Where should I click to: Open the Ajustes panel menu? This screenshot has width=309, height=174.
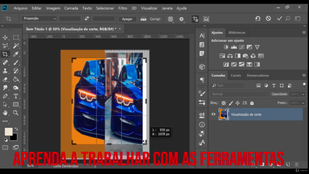click(304, 32)
